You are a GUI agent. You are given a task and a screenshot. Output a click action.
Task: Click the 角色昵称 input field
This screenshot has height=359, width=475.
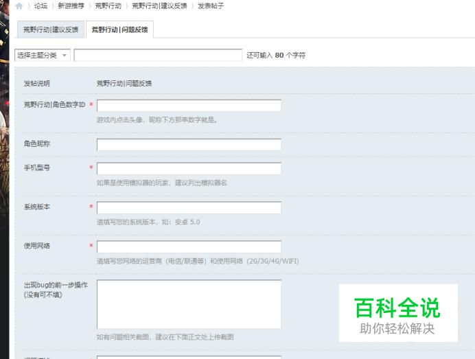click(x=189, y=145)
